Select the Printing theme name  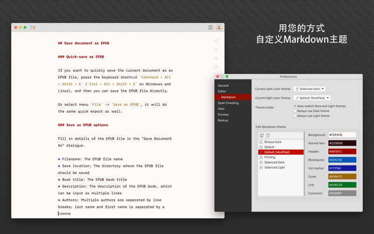(270, 157)
